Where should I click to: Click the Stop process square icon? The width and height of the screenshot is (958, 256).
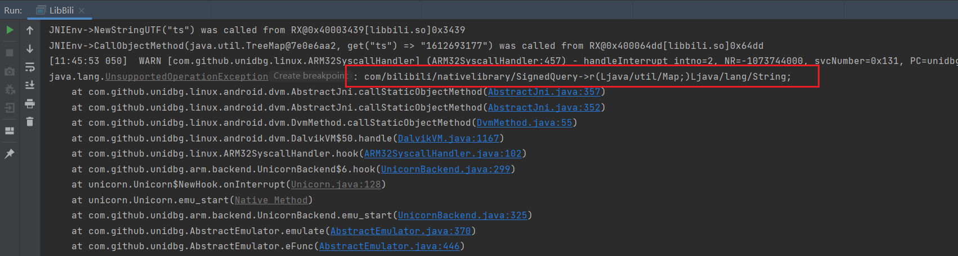(10, 52)
